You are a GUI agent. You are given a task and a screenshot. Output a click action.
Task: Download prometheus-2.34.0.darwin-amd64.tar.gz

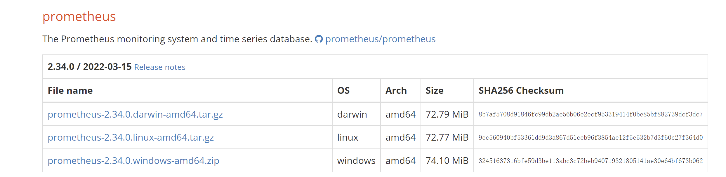[x=135, y=114]
